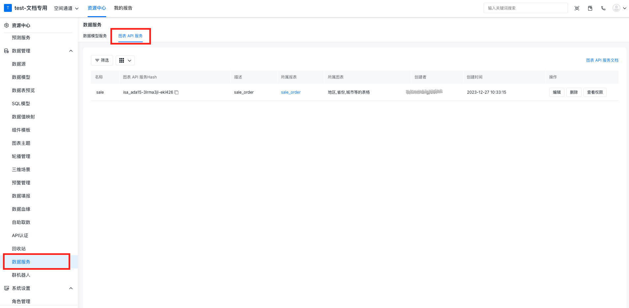The width and height of the screenshot is (629, 308).
Task: Expand the 空间通道 dropdown
Action: click(66, 8)
